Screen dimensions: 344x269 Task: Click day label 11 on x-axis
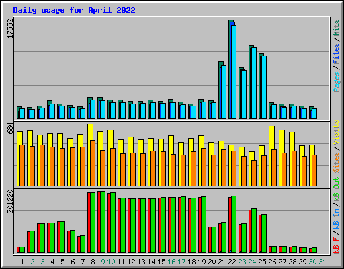[121, 262]
